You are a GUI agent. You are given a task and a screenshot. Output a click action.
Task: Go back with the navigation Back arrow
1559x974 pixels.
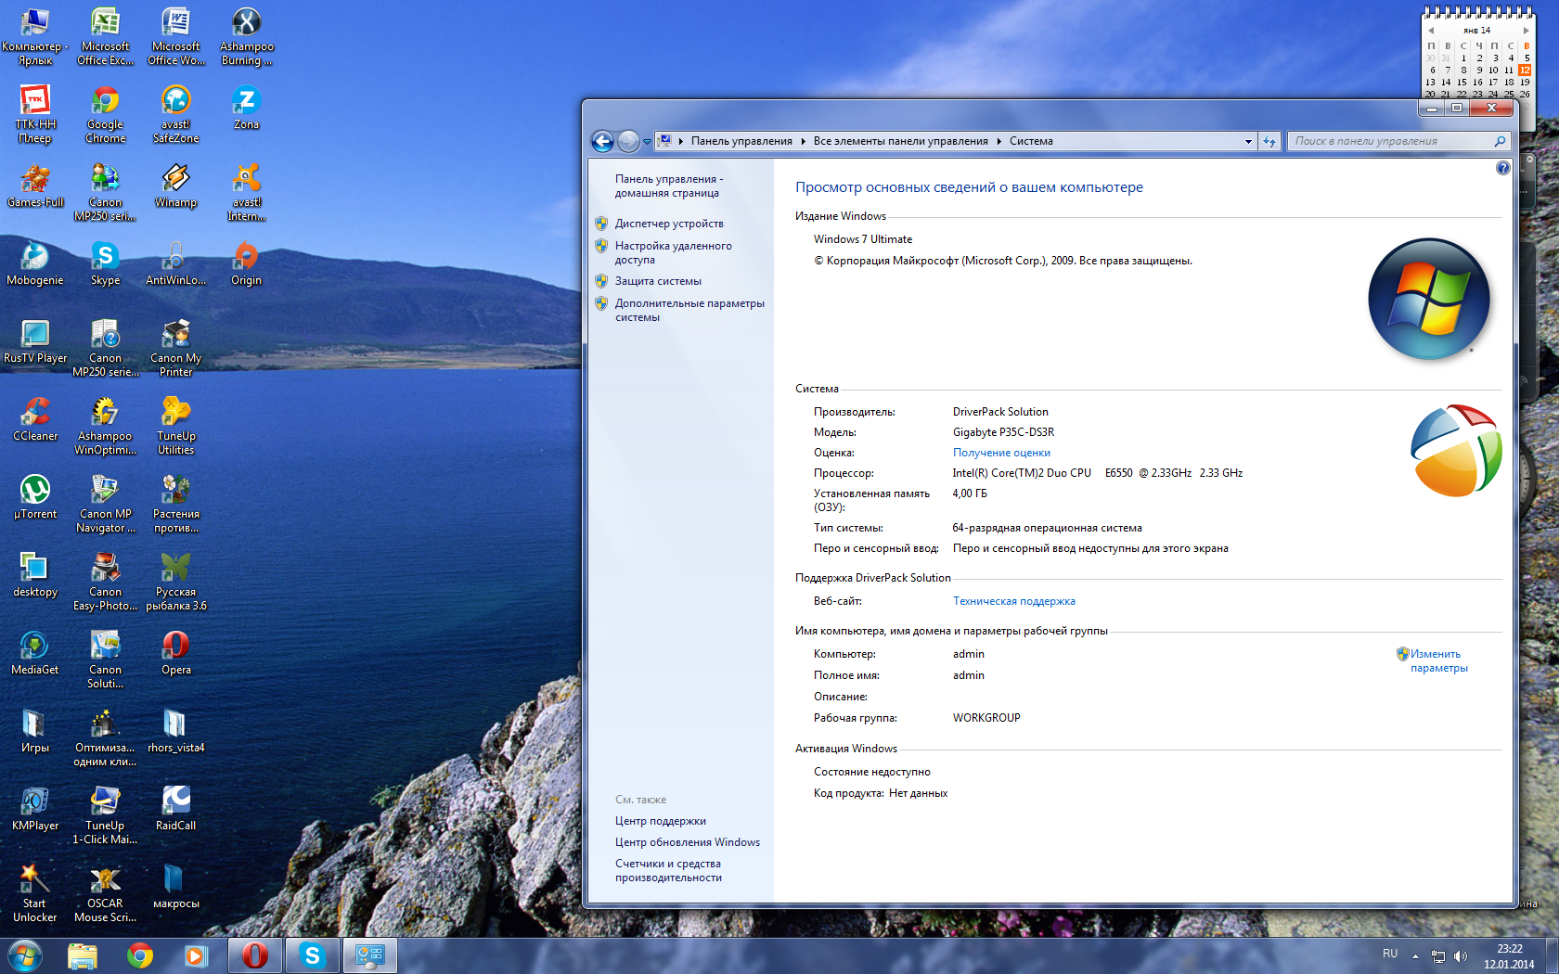point(602,141)
